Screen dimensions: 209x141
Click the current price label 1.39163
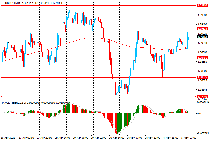202,37
